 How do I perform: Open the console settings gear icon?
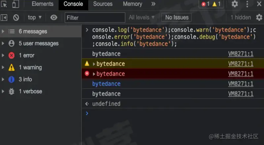(259, 18)
